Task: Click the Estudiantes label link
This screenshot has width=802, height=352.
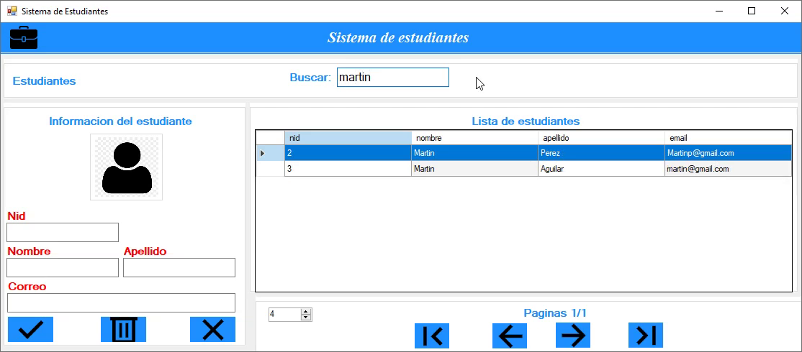Action: [45, 81]
